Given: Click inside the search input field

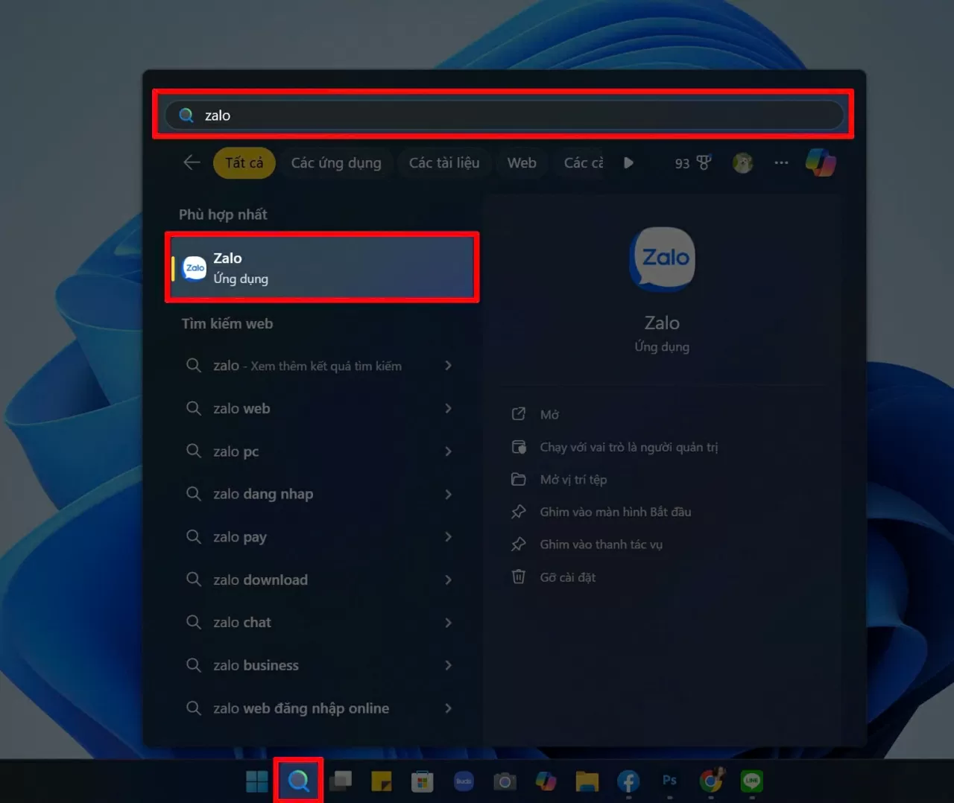Looking at the screenshot, I should (x=503, y=115).
